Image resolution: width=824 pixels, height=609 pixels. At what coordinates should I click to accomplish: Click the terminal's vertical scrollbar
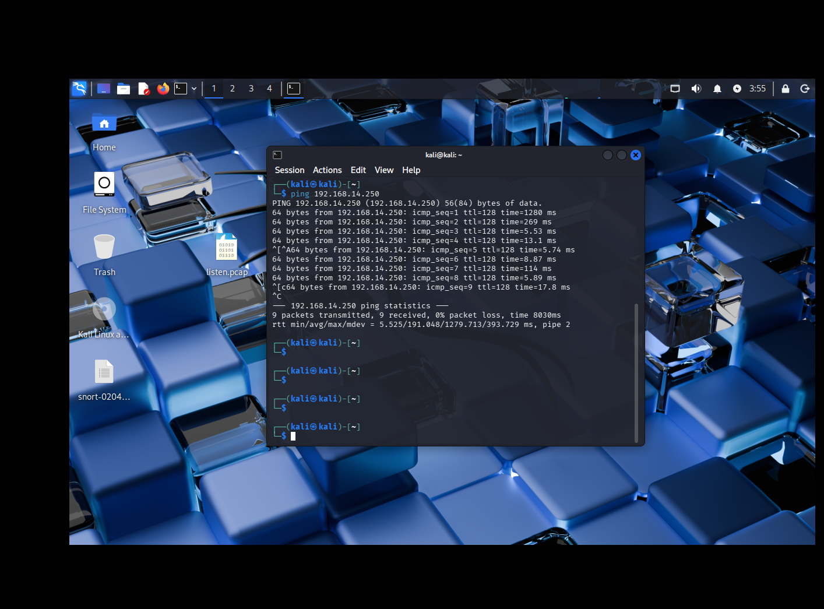[x=636, y=373]
